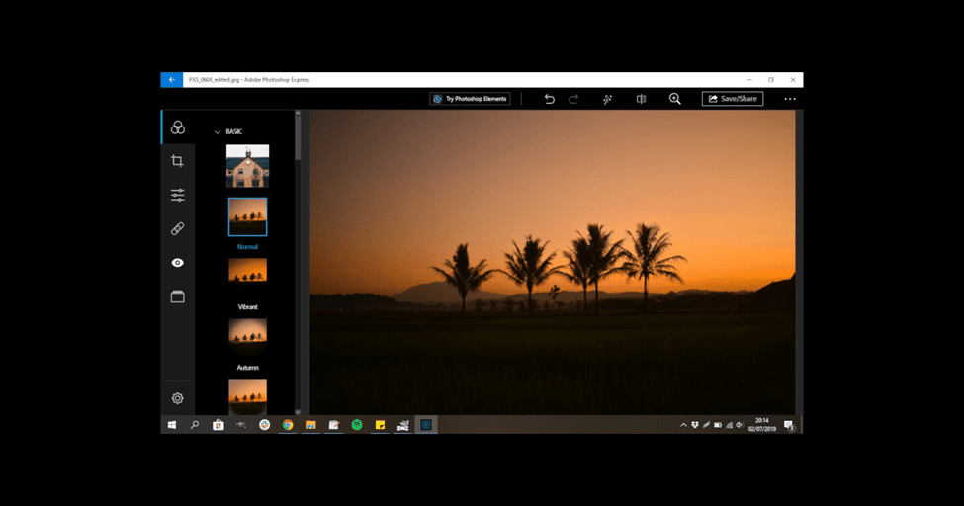964x506 pixels.
Task: Toggle the Red Eye correction tool
Action: click(178, 263)
